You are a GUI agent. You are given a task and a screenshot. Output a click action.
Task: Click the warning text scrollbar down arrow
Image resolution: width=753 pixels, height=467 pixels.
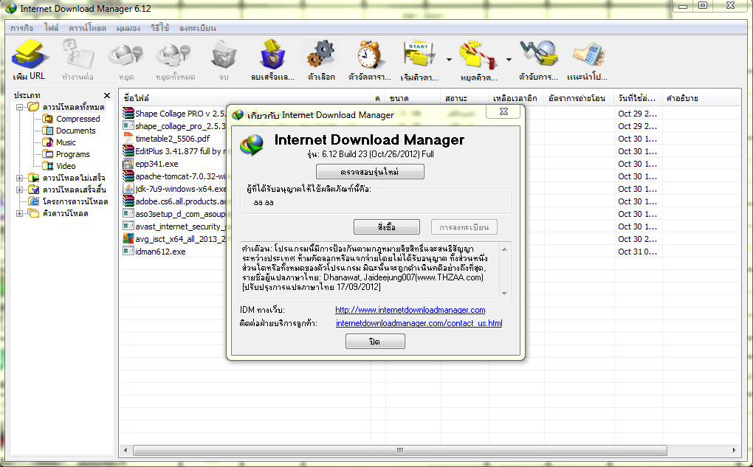coord(504,293)
